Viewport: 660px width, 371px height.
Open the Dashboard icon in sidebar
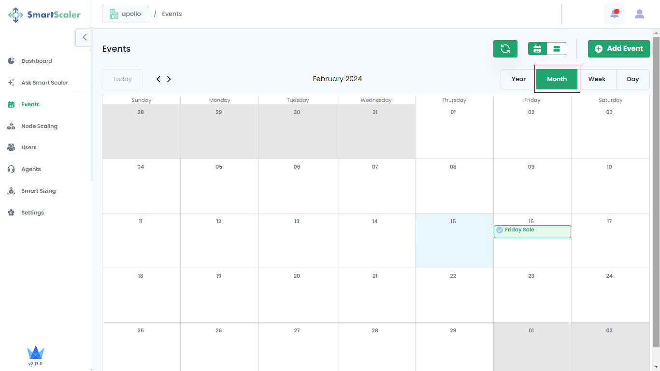pos(11,61)
